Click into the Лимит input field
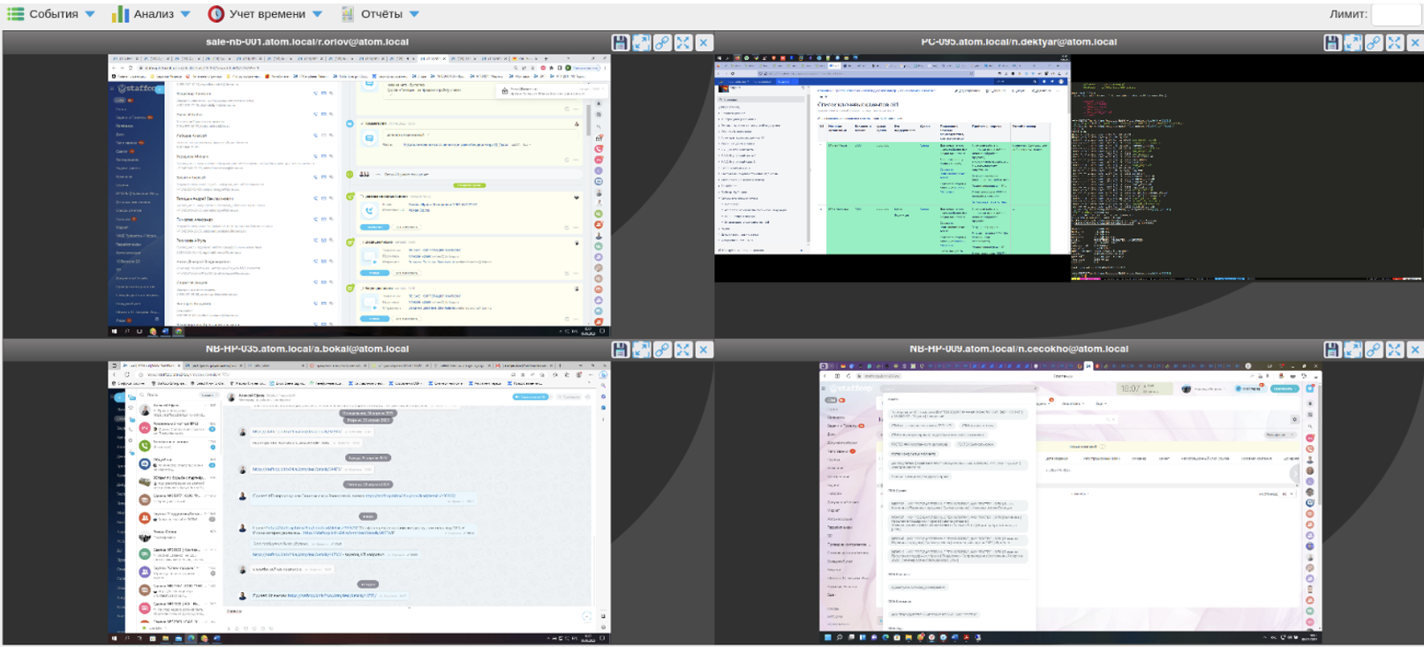The height and width of the screenshot is (647, 1424). click(1397, 14)
